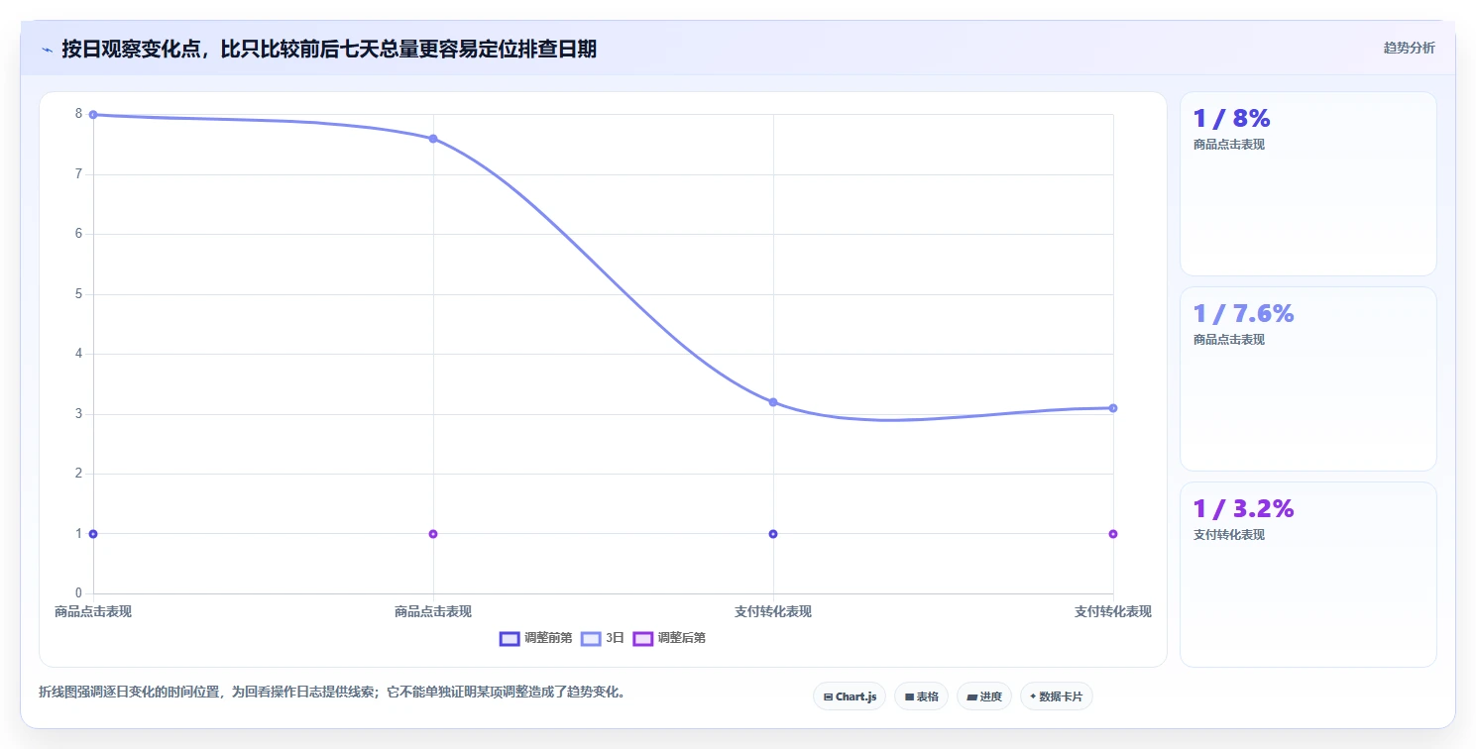1476x749 pixels.
Task: Click the y-axis label 5
Action: (x=78, y=294)
